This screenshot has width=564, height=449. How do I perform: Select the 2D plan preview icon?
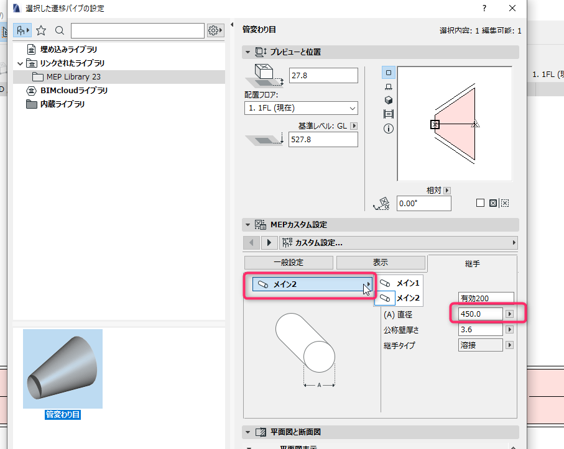389,73
